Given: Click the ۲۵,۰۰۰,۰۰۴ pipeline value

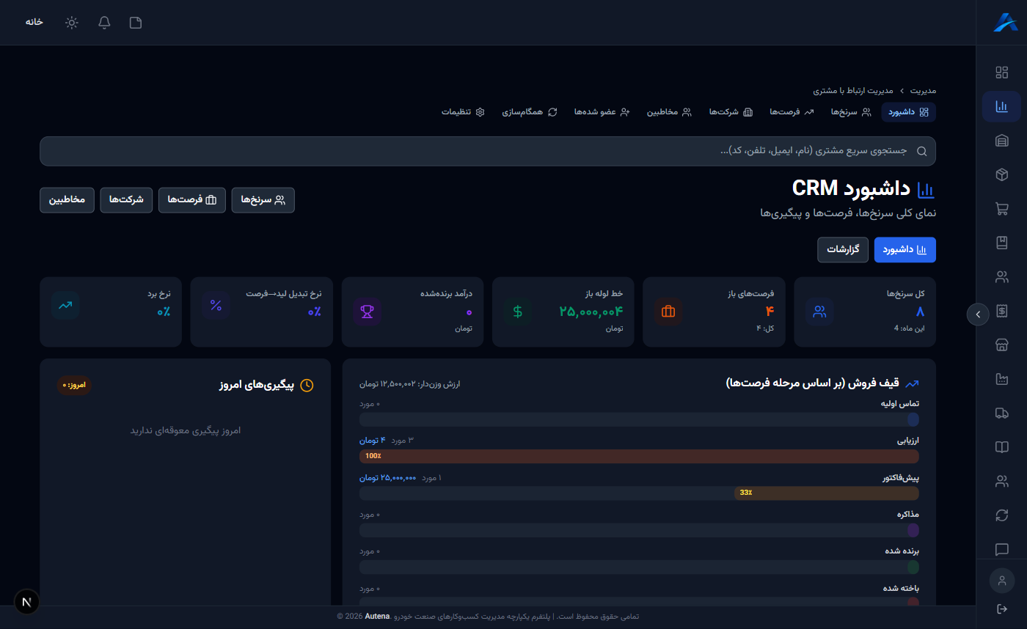Looking at the screenshot, I should (591, 312).
